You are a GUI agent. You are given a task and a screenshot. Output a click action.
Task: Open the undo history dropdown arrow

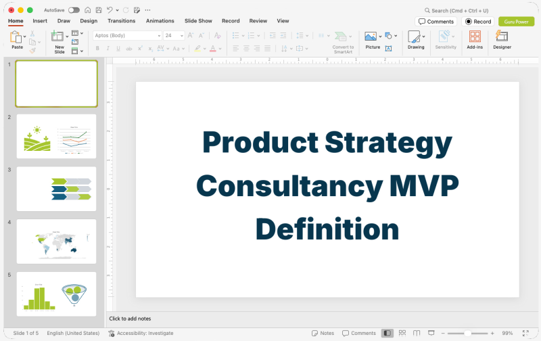coord(117,10)
